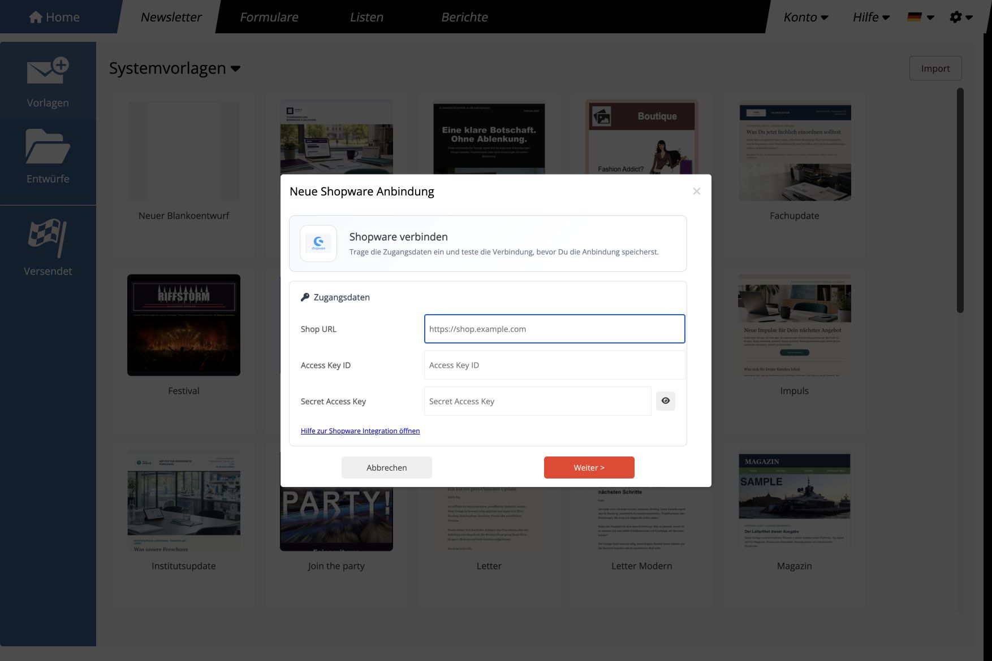This screenshot has height=661, width=992.
Task: Click the 'Shopware verbinden' heading text
Action: (x=399, y=237)
